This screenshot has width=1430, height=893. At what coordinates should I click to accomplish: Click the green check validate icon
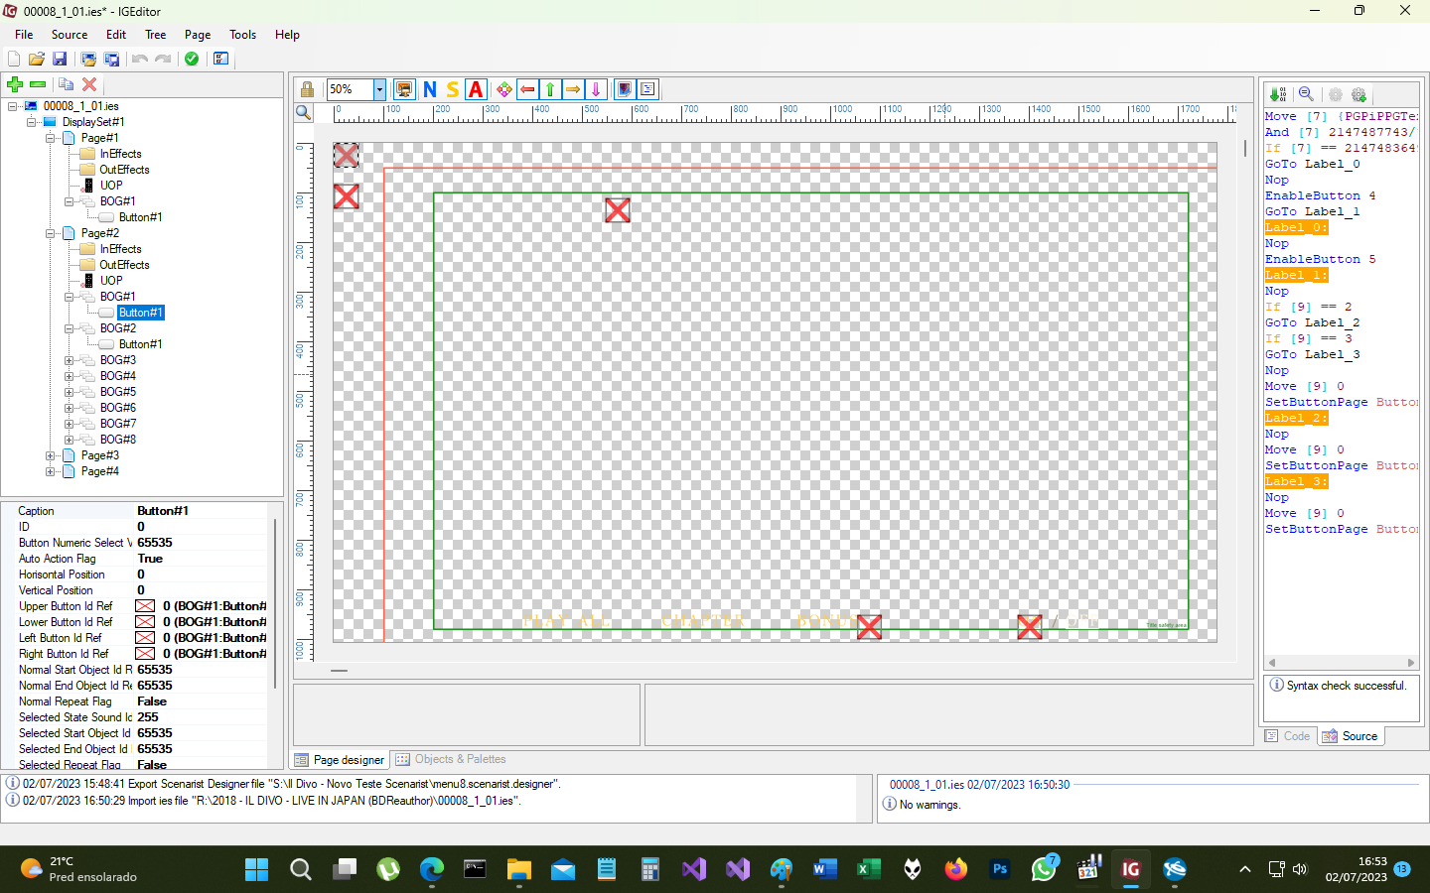[x=192, y=60]
